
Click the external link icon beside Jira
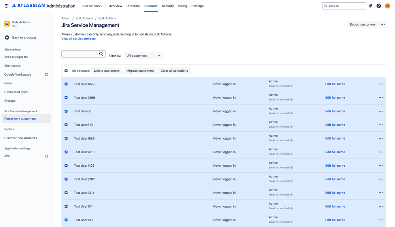tap(46, 156)
